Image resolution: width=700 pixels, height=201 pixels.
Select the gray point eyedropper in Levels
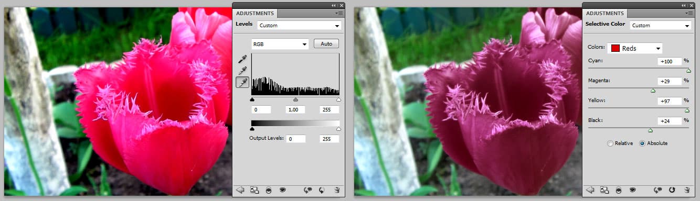tap(242, 71)
